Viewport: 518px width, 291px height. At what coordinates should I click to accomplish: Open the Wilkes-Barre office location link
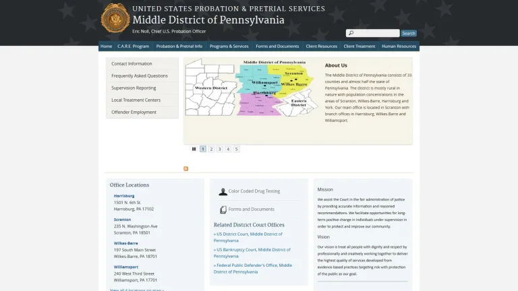pyautogui.click(x=126, y=243)
